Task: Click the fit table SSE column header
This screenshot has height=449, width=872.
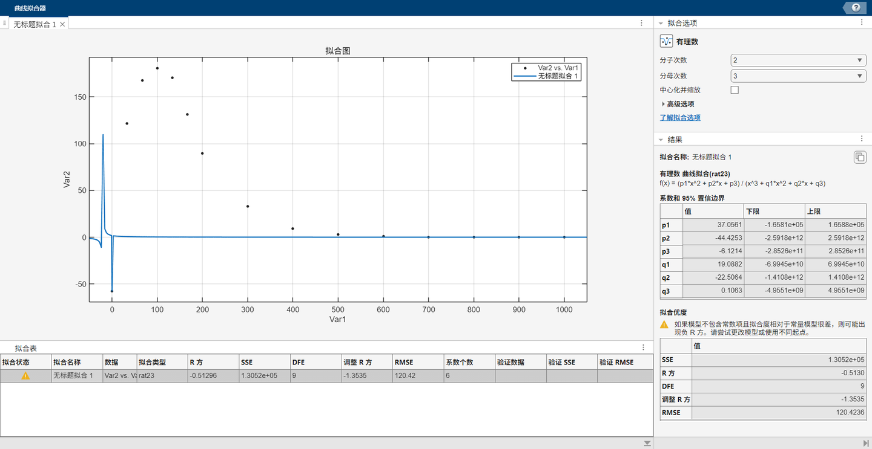Action: coord(264,362)
